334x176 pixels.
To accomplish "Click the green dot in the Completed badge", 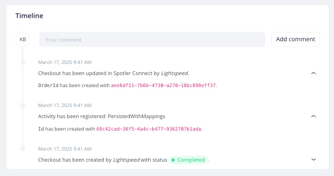I will click(173, 160).
